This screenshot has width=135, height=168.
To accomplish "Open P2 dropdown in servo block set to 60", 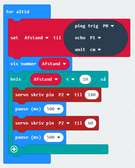I will tap(64, 123).
